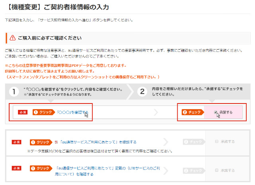This screenshot has width=255, height=185.
Task: Check 承諾する for au通信サービスご利用にあたって row
Action: click(217, 141)
